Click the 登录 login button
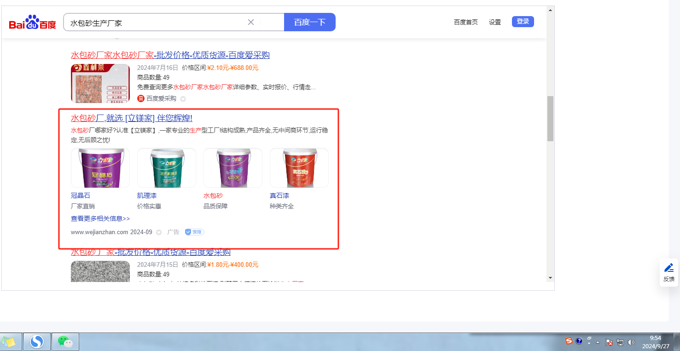The image size is (680, 351). pyautogui.click(x=523, y=22)
